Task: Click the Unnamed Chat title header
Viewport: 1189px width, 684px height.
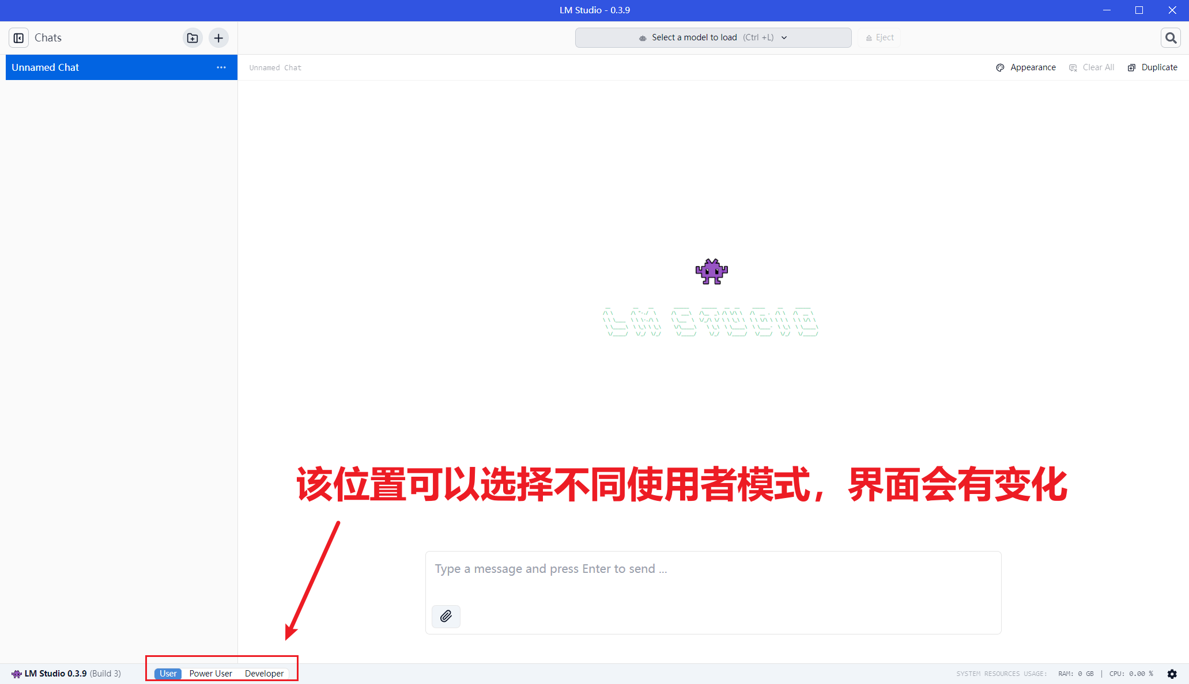Action: (x=275, y=68)
